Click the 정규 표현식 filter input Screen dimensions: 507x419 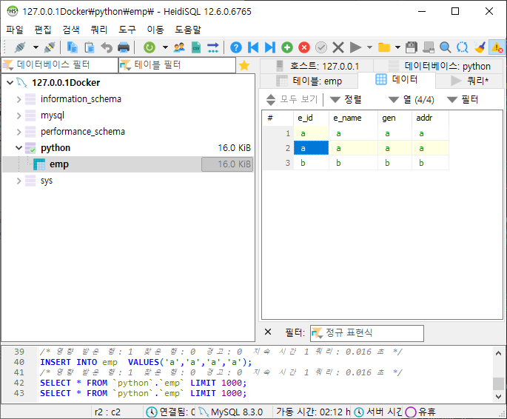367,333
